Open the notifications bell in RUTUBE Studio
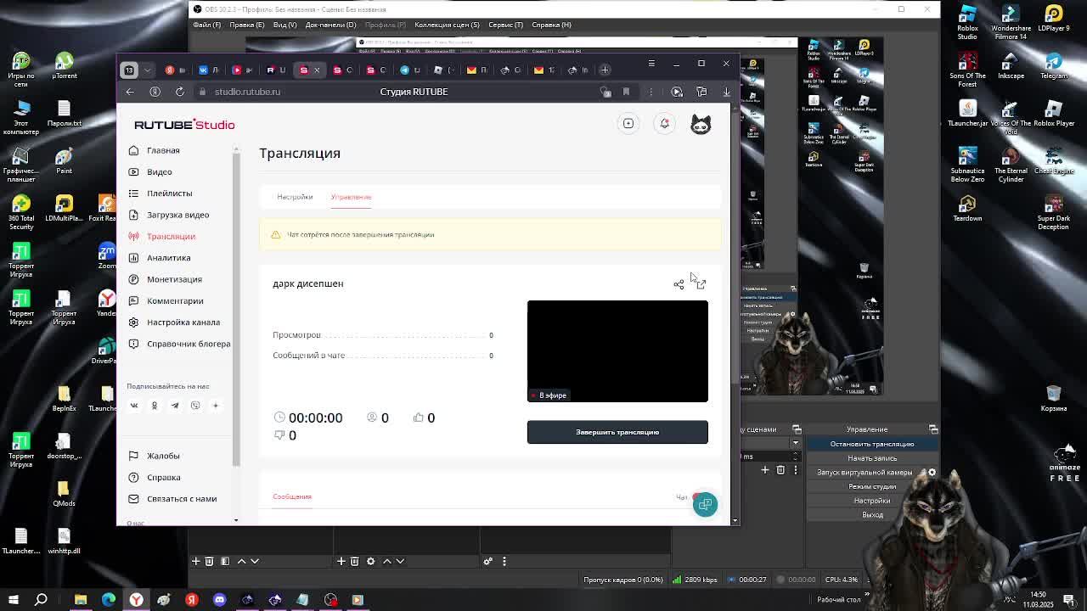This screenshot has width=1087, height=611. (664, 124)
